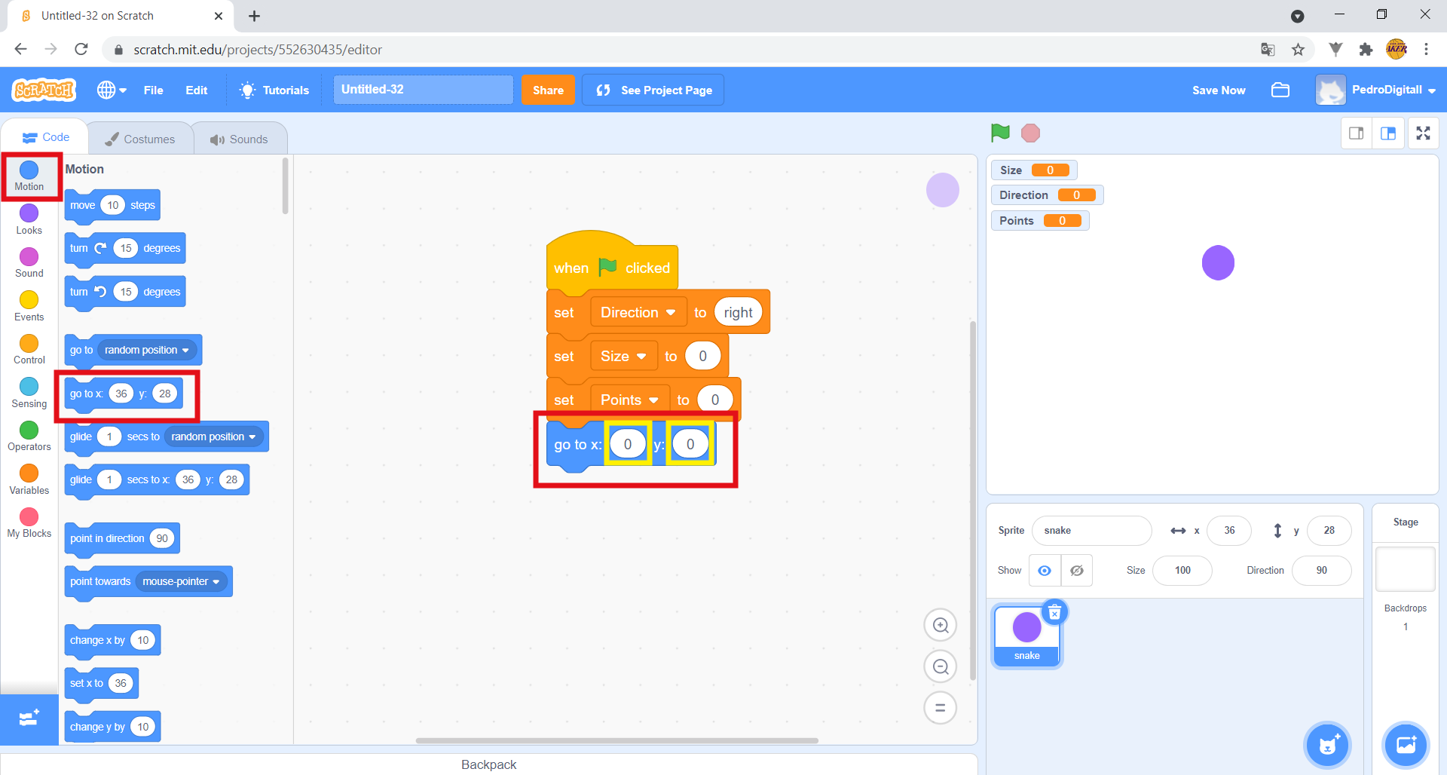Open the My Stuff folder icon
The height and width of the screenshot is (775, 1447).
tap(1280, 90)
